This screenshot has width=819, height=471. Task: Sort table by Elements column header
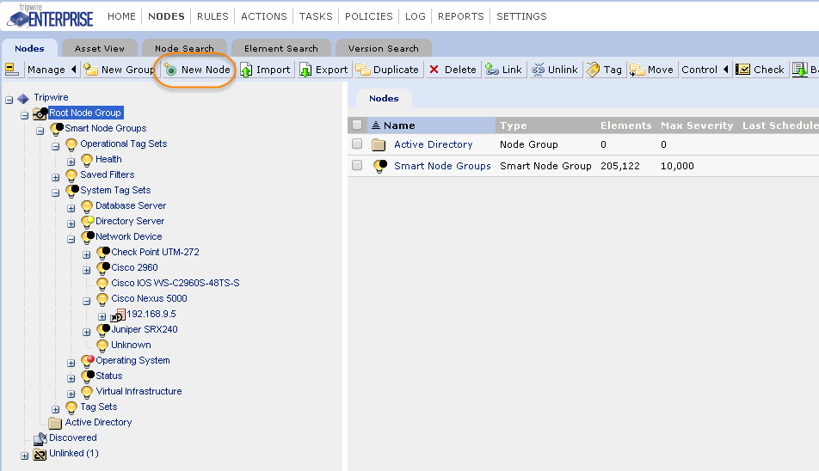[x=625, y=125]
